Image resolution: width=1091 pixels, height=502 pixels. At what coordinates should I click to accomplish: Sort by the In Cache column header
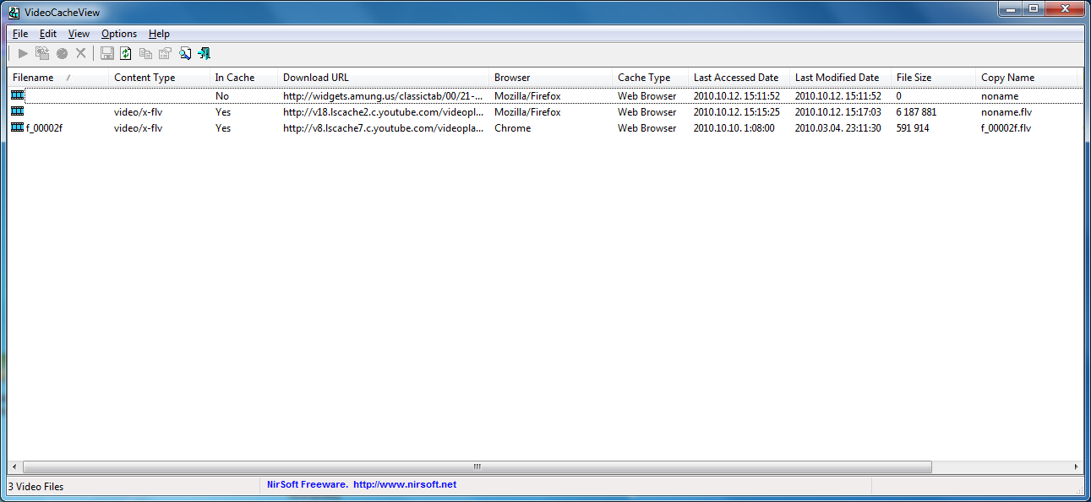pyautogui.click(x=243, y=78)
